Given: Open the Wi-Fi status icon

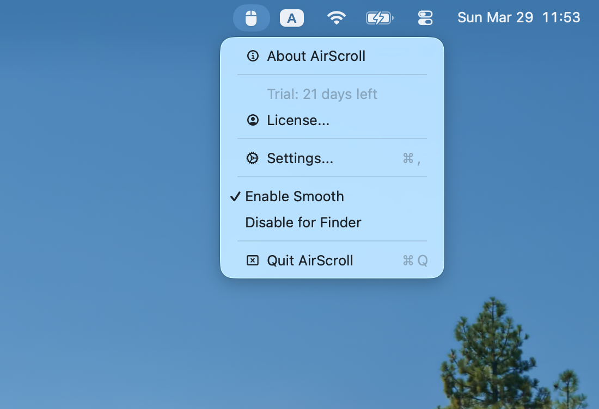Looking at the screenshot, I should coord(337,17).
